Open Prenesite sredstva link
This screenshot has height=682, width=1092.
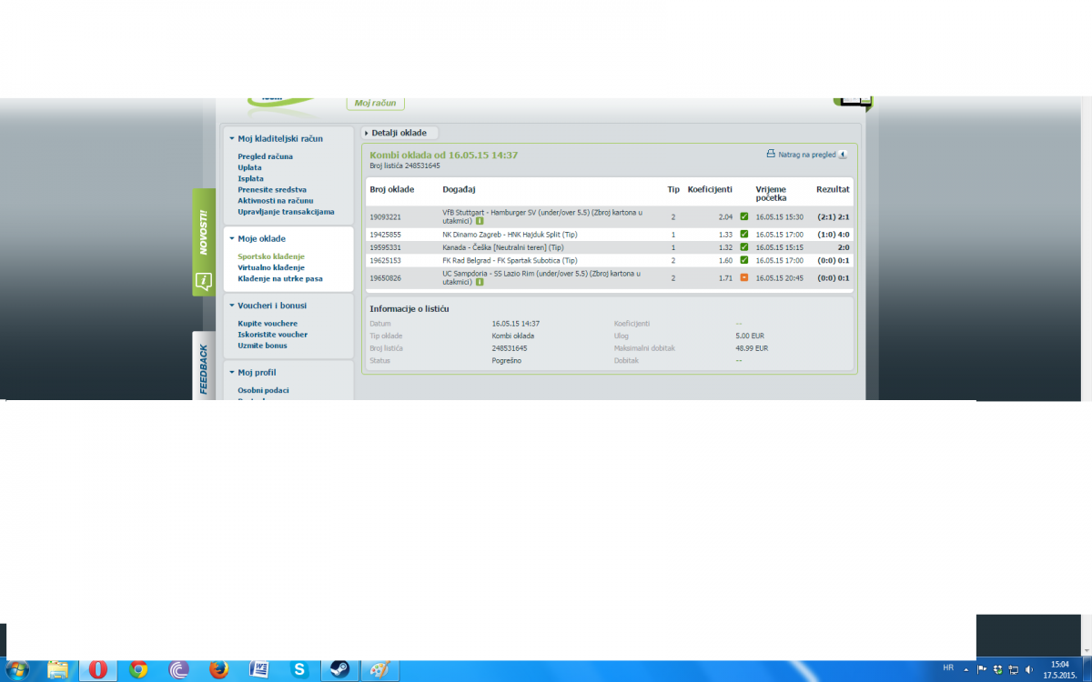272,189
